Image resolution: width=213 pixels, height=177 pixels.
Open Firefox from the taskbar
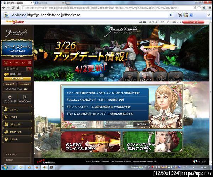(x=37, y=167)
